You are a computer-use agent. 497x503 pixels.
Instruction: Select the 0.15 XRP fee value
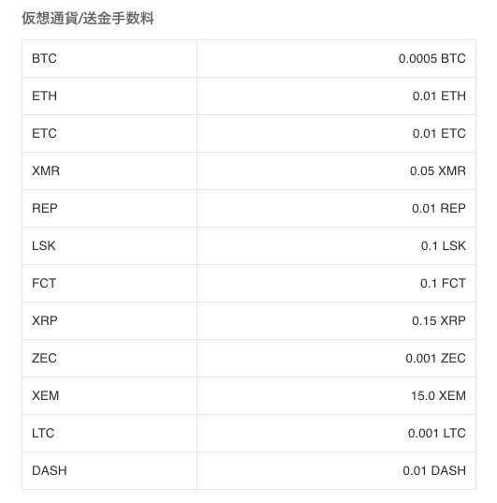(x=439, y=320)
